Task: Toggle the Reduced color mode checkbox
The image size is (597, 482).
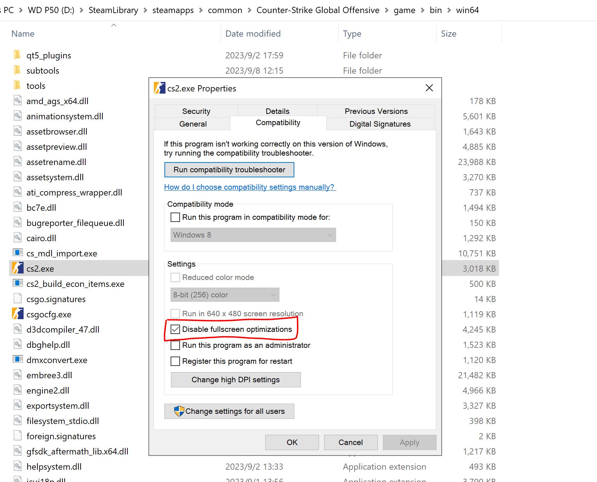Action: pyautogui.click(x=175, y=277)
